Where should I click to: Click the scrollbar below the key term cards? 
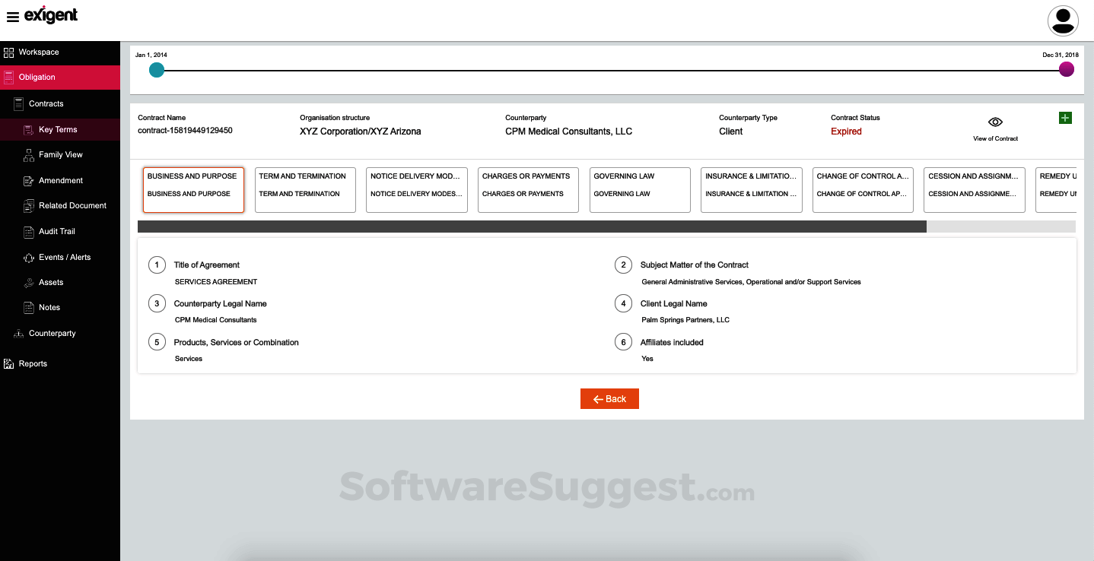click(x=533, y=226)
